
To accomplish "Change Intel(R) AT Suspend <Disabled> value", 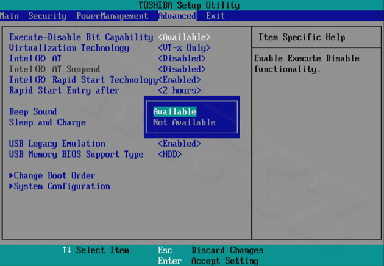I will (182, 69).
